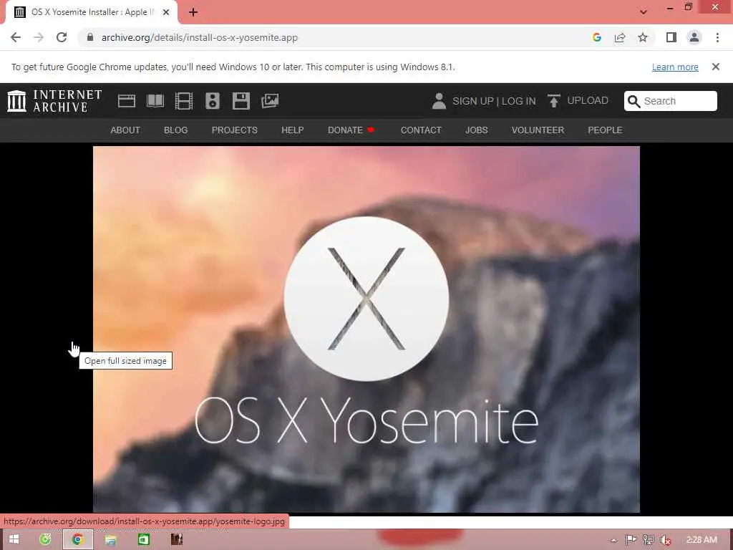Go back with the browser back arrow

(16, 37)
